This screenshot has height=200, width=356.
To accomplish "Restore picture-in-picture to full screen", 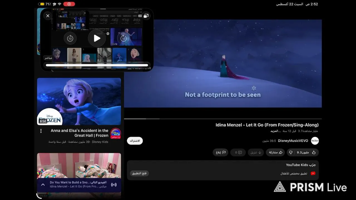I will 146,16.
